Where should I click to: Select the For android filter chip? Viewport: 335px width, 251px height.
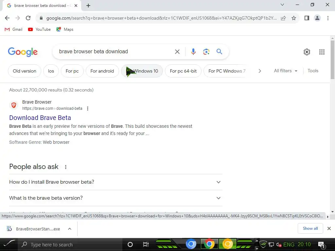pyautogui.click(x=102, y=71)
